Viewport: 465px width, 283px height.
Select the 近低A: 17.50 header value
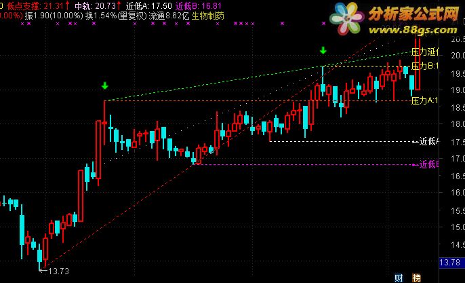tap(149, 5)
